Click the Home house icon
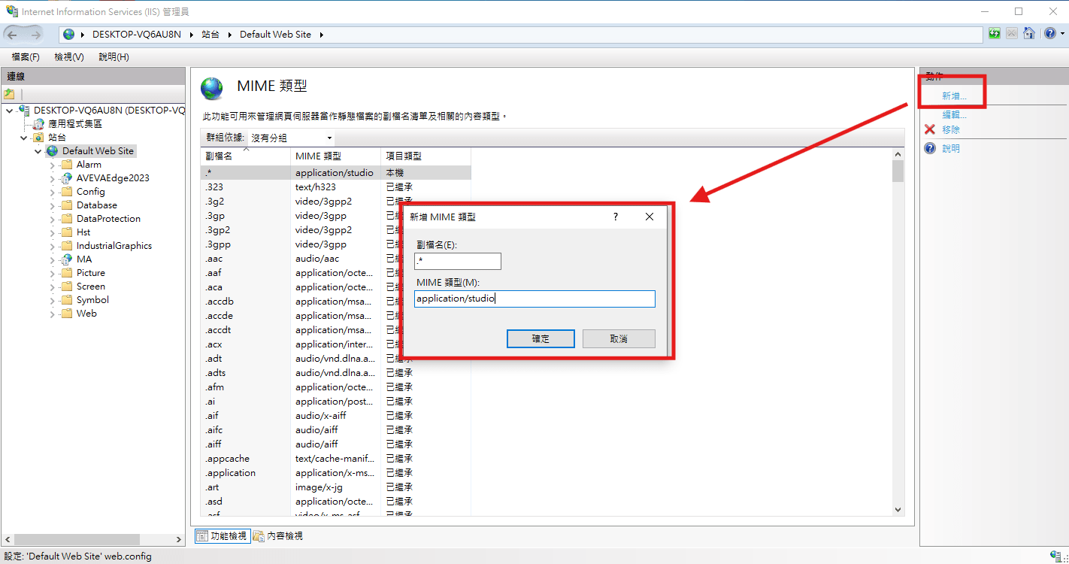 pyautogui.click(x=1029, y=34)
